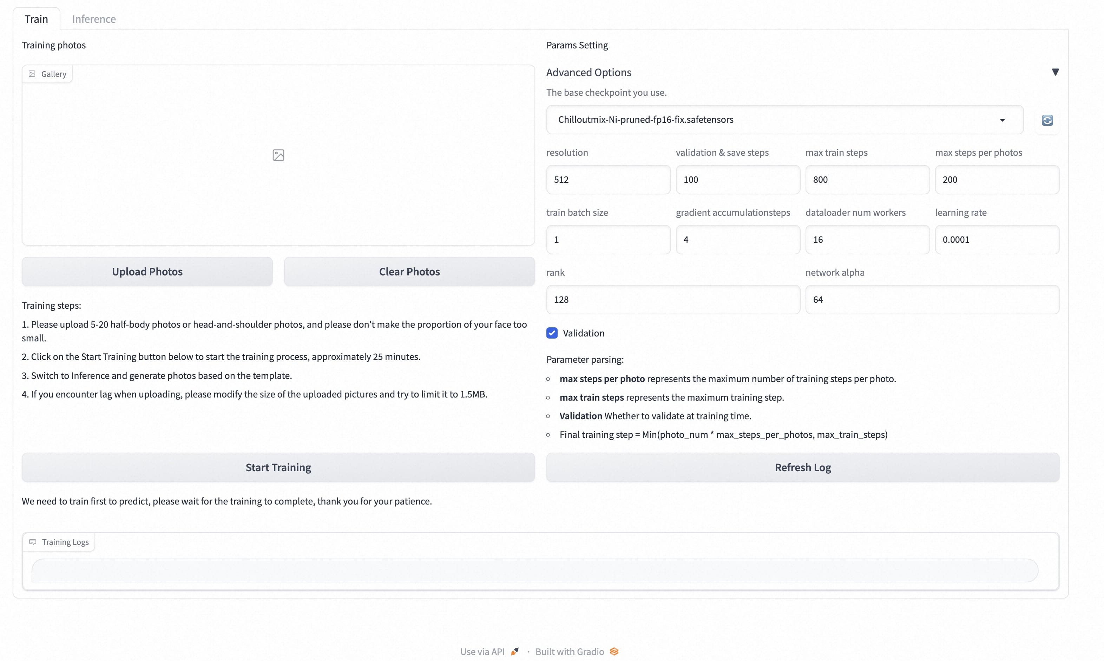Click the Training Logs label icon
Viewport: 1104px width, 661px height.
33,542
